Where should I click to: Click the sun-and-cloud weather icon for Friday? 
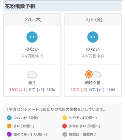pyautogui.click(x=93, y=74)
